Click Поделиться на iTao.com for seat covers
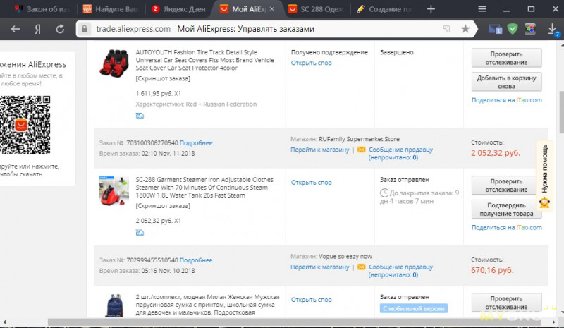 click(x=506, y=100)
